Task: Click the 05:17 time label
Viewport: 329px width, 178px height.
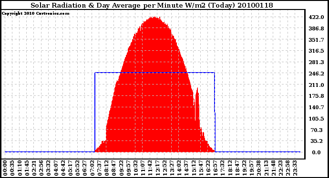Action: click(x=70, y=168)
